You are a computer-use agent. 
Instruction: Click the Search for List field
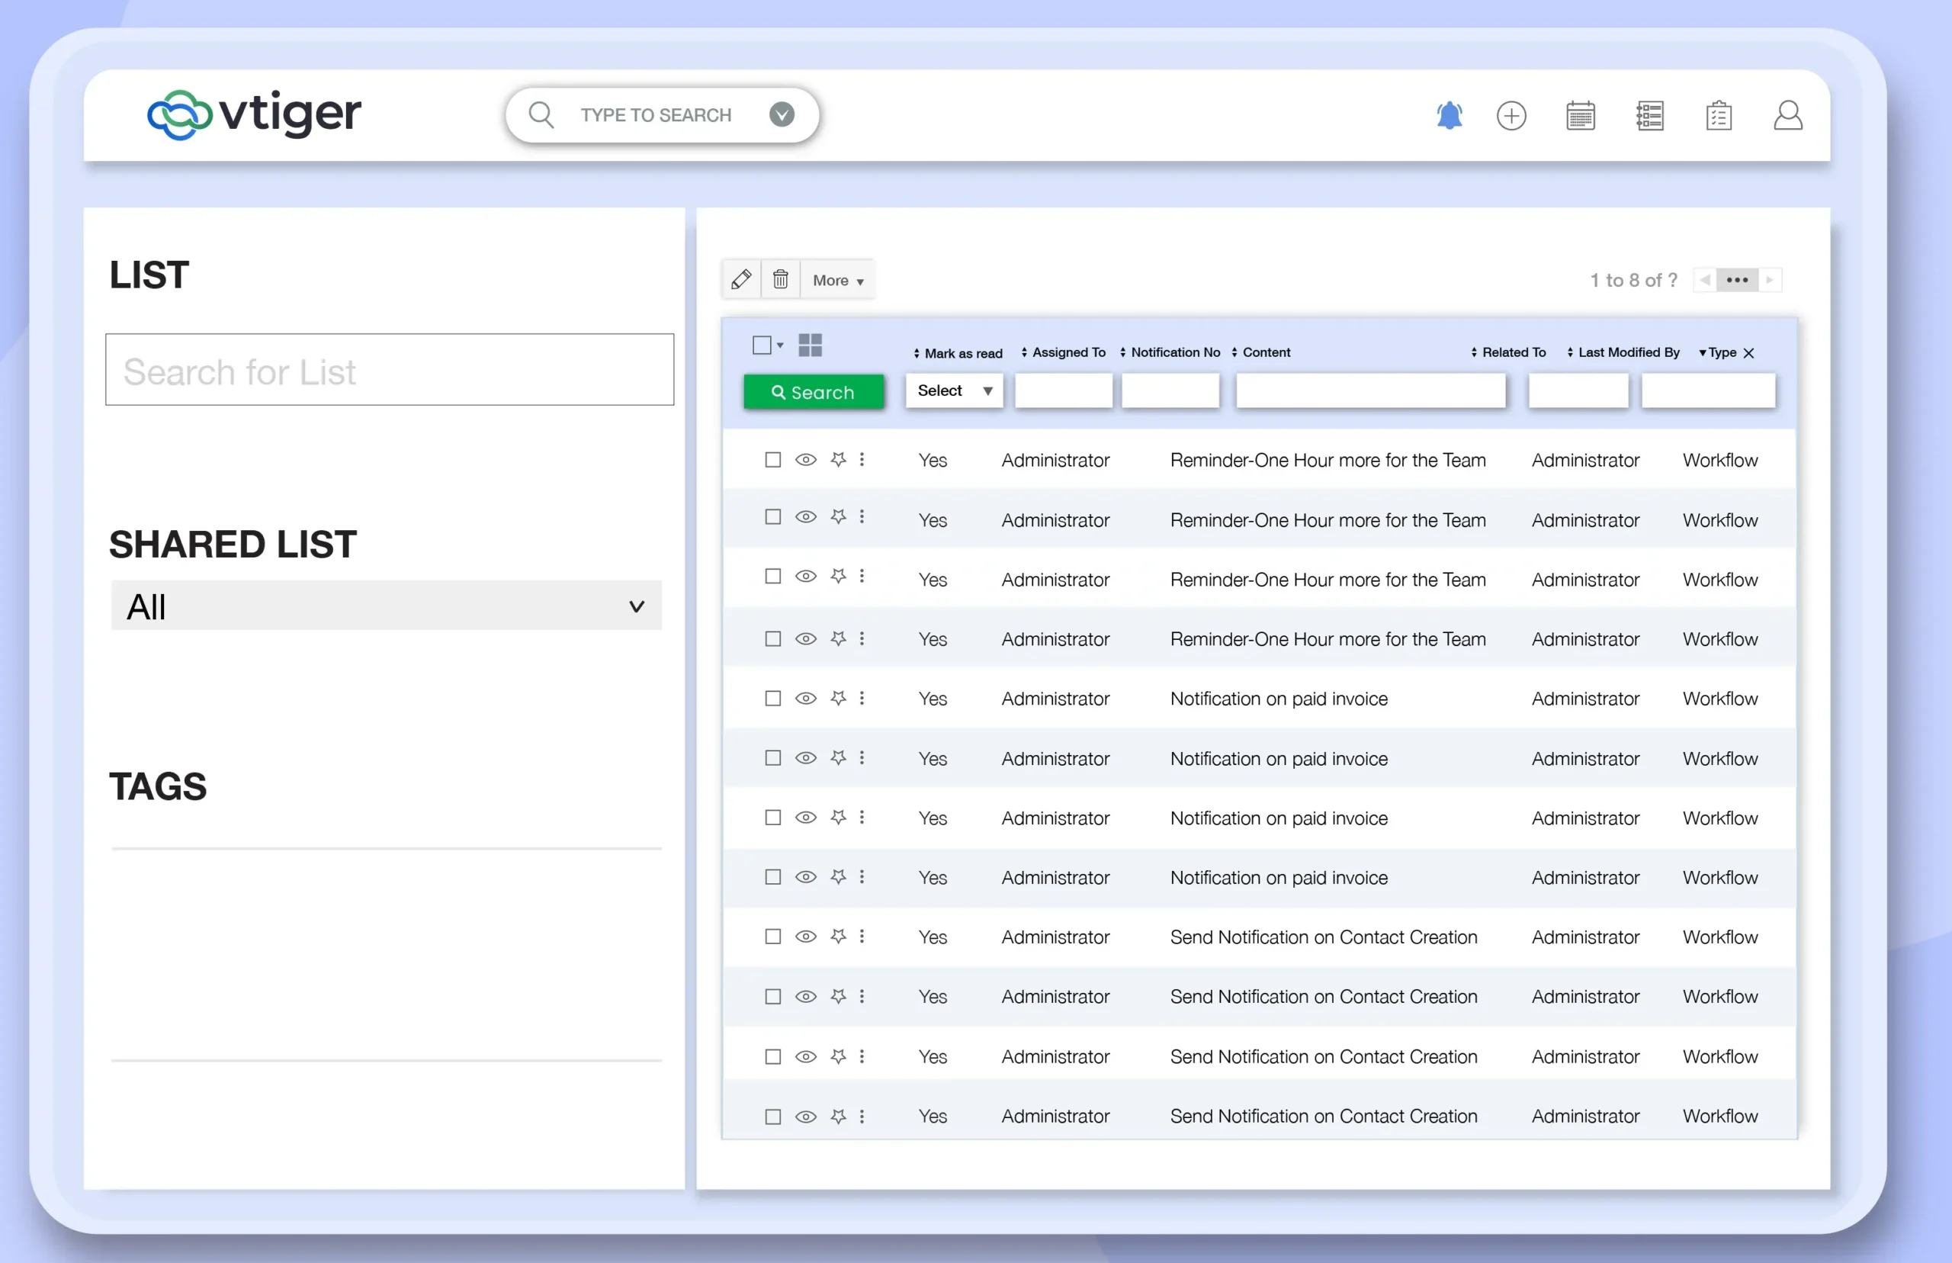[390, 370]
